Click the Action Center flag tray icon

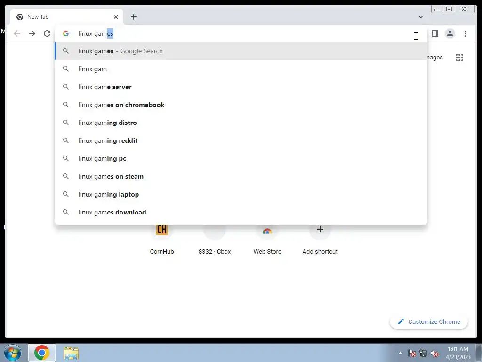coord(412,354)
